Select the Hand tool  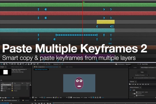tap(4, 64)
